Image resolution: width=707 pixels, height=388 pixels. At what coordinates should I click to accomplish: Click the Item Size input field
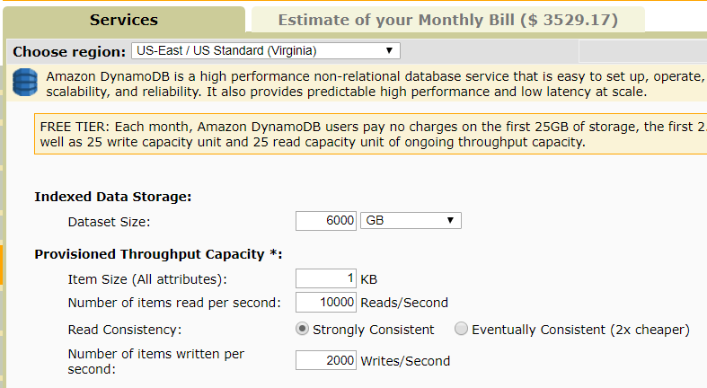coord(326,278)
